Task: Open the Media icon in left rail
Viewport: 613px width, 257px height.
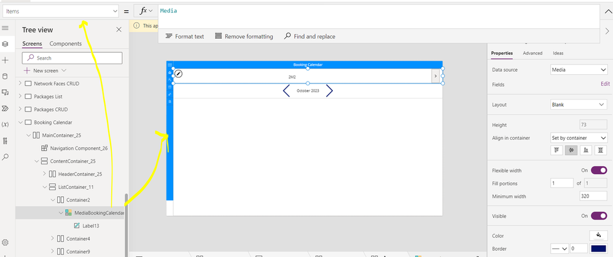Action: click(5, 93)
